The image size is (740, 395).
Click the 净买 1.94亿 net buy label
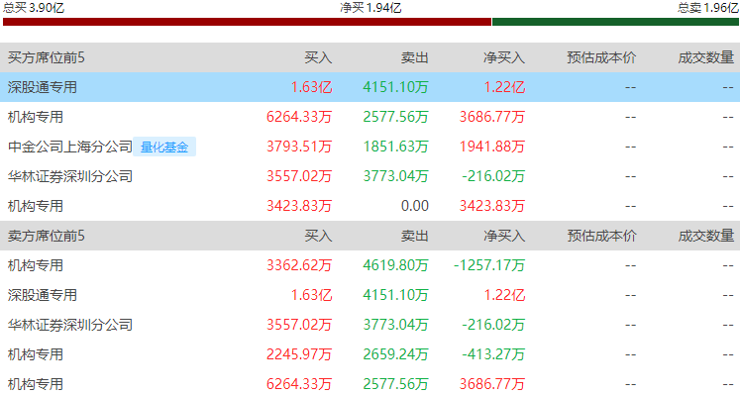(370, 8)
